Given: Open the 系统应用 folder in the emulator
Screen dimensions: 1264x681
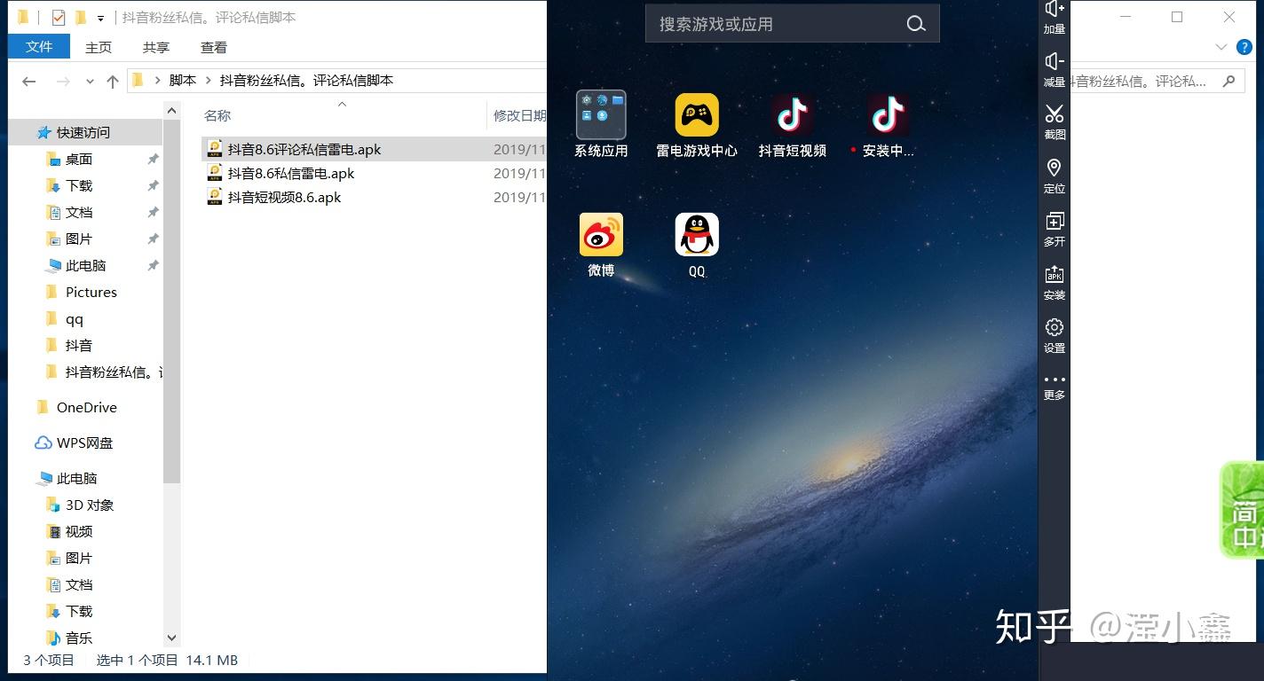Looking at the screenshot, I should [601, 115].
